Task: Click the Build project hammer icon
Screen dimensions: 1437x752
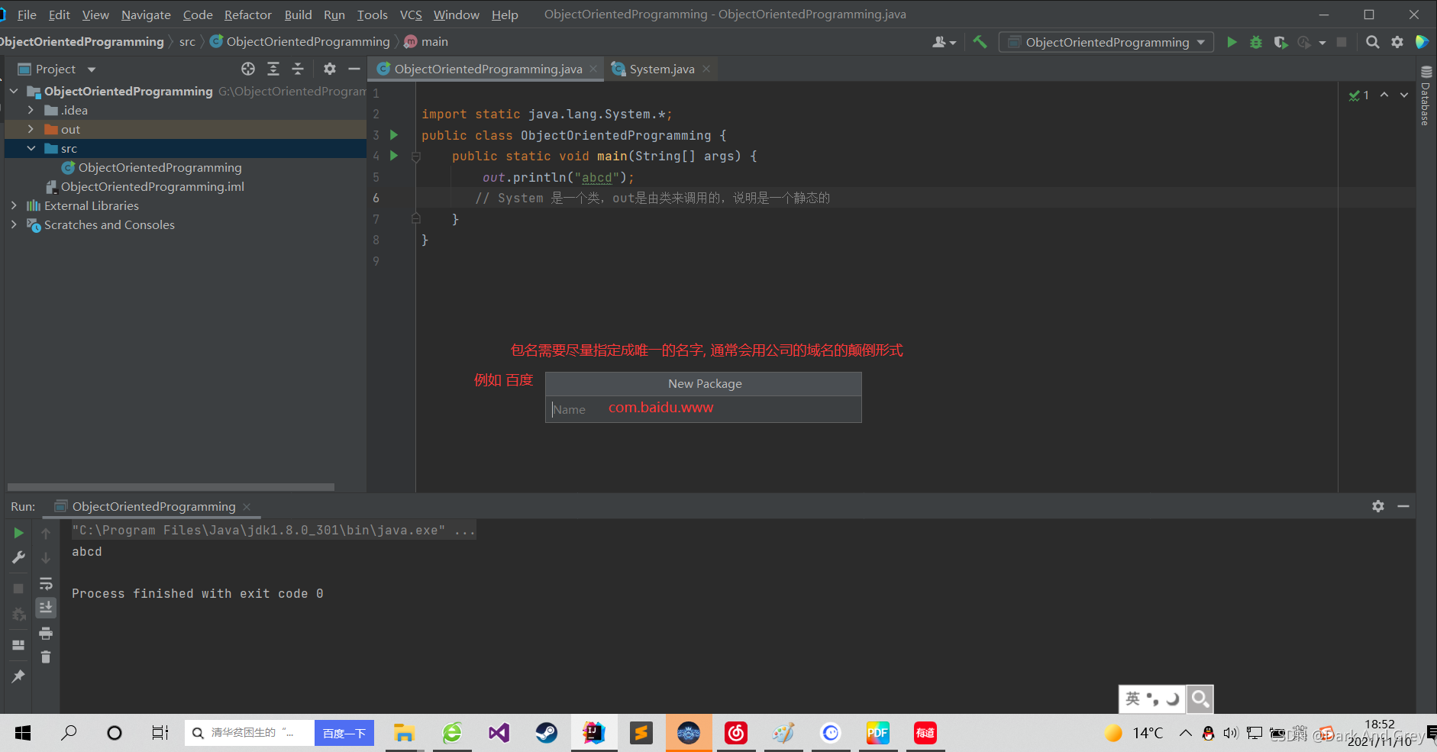Action: point(980,42)
